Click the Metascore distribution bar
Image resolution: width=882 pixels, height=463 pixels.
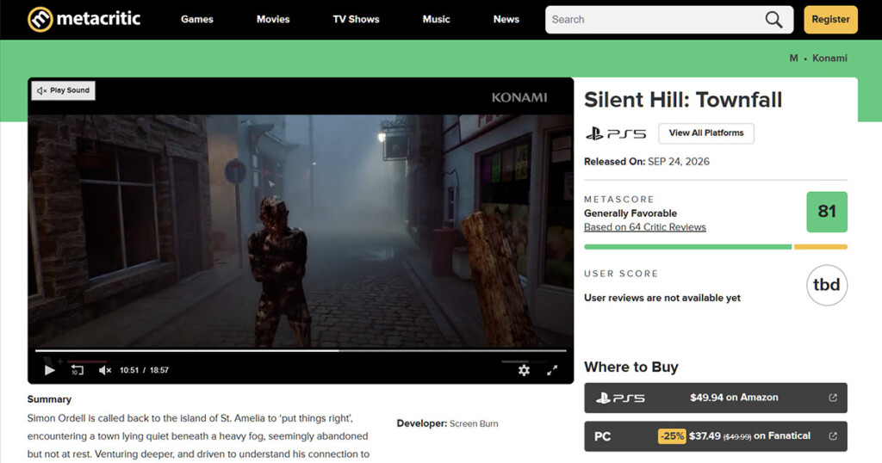[x=716, y=247]
